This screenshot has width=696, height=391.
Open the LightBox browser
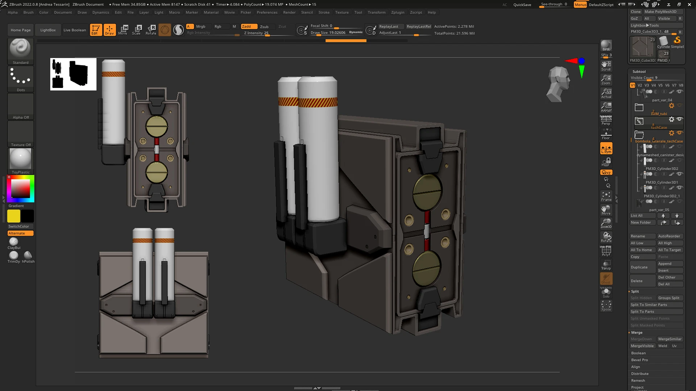[x=48, y=30]
